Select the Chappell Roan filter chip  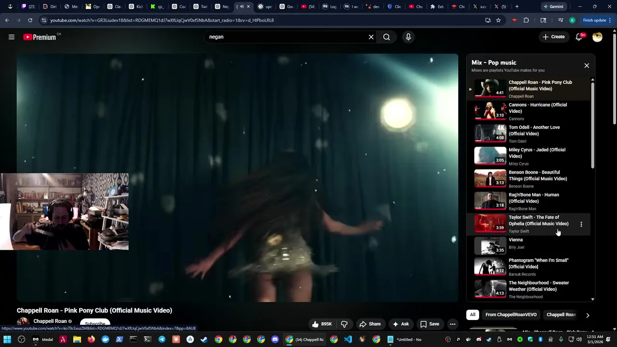tap(561, 315)
